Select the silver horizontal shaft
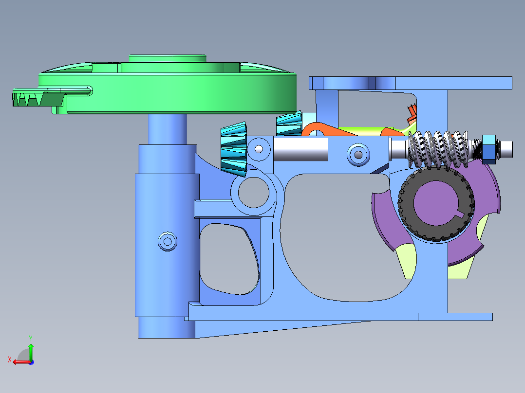525x393 pixels. (x=300, y=148)
